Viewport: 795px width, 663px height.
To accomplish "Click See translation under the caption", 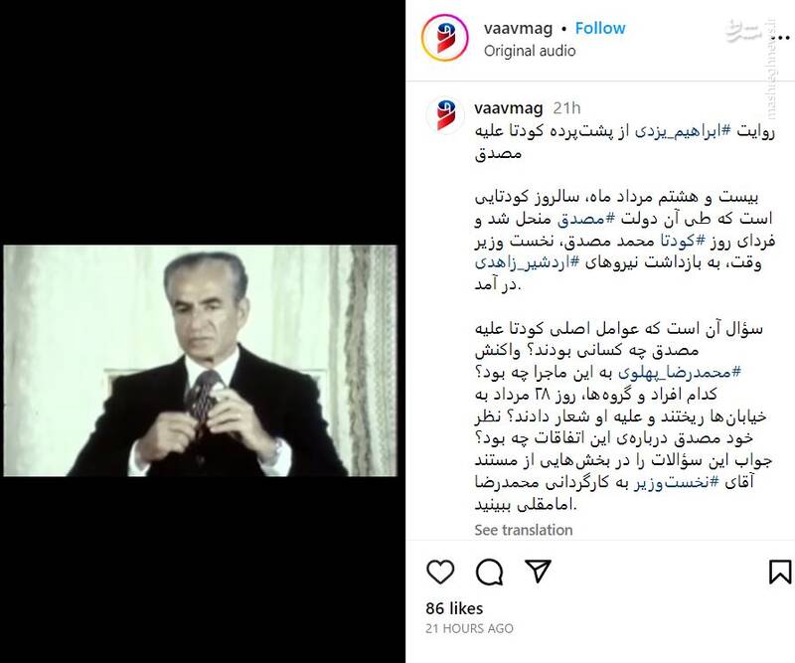I will [524, 530].
